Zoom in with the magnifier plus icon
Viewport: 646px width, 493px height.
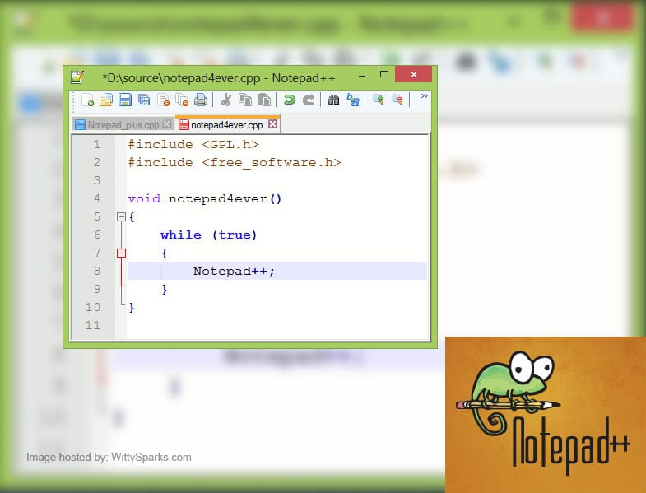coord(378,100)
